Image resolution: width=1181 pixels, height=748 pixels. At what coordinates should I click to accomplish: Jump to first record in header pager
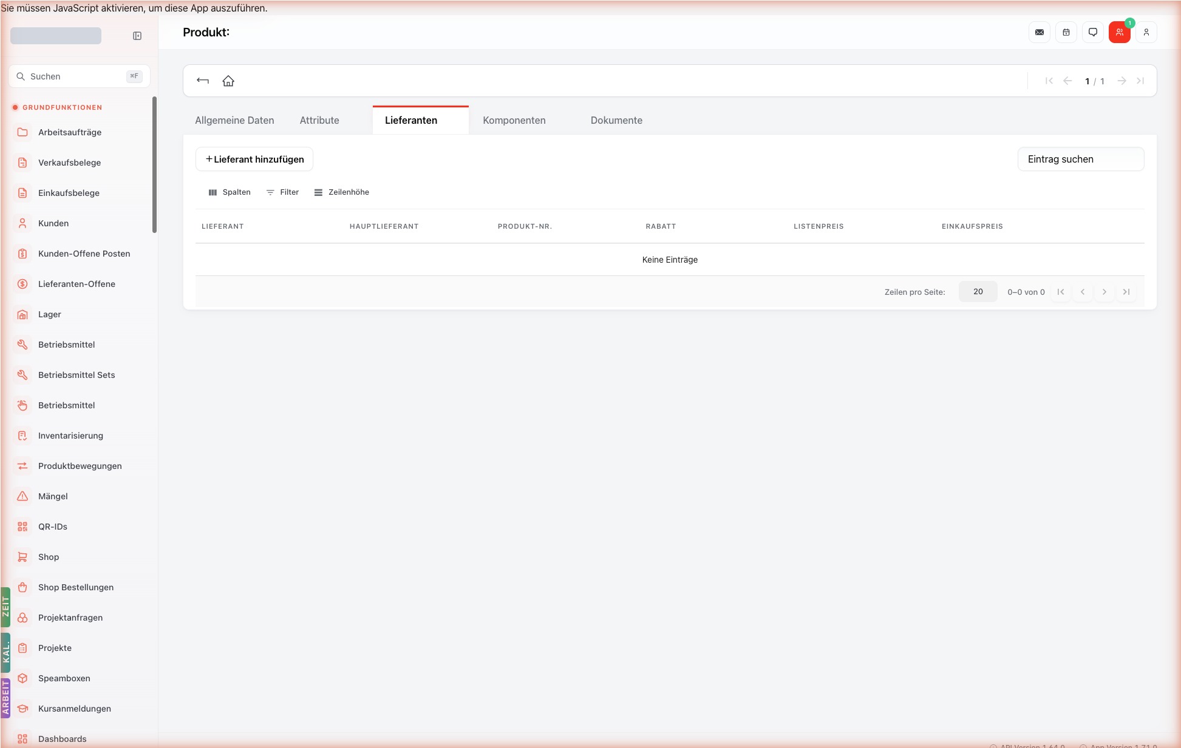[x=1049, y=81]
